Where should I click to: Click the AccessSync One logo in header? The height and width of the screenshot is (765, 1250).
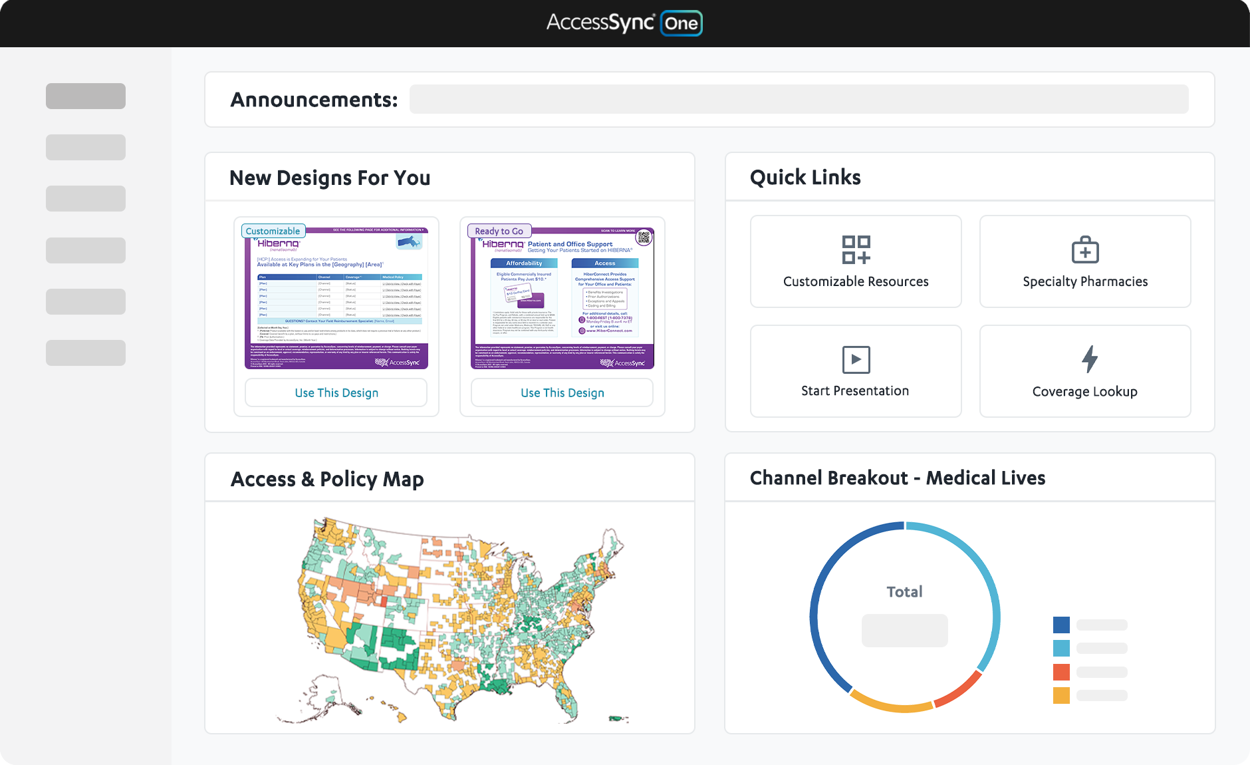[x=624, y=23]
